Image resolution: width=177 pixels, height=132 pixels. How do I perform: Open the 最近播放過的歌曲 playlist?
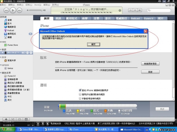pos(14,86)
